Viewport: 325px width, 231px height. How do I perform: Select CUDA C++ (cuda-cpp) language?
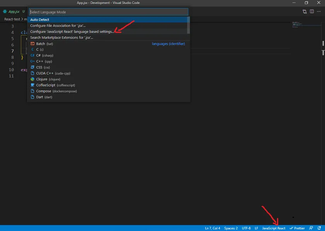tap(107, 73)
